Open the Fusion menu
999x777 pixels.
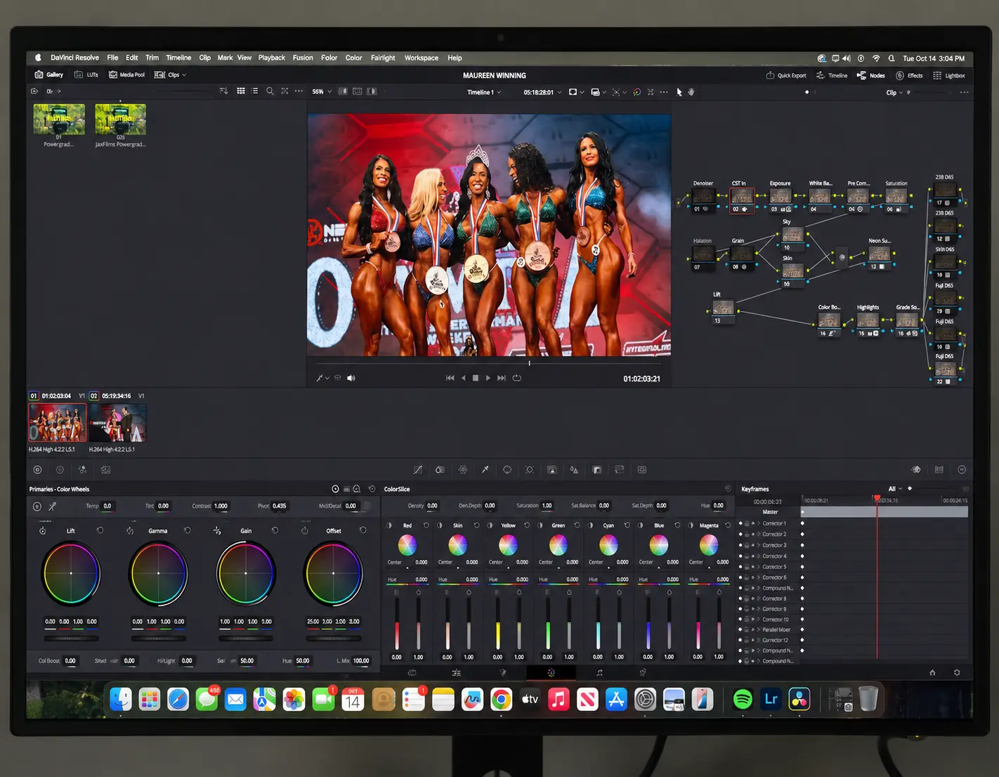[303, 58]
